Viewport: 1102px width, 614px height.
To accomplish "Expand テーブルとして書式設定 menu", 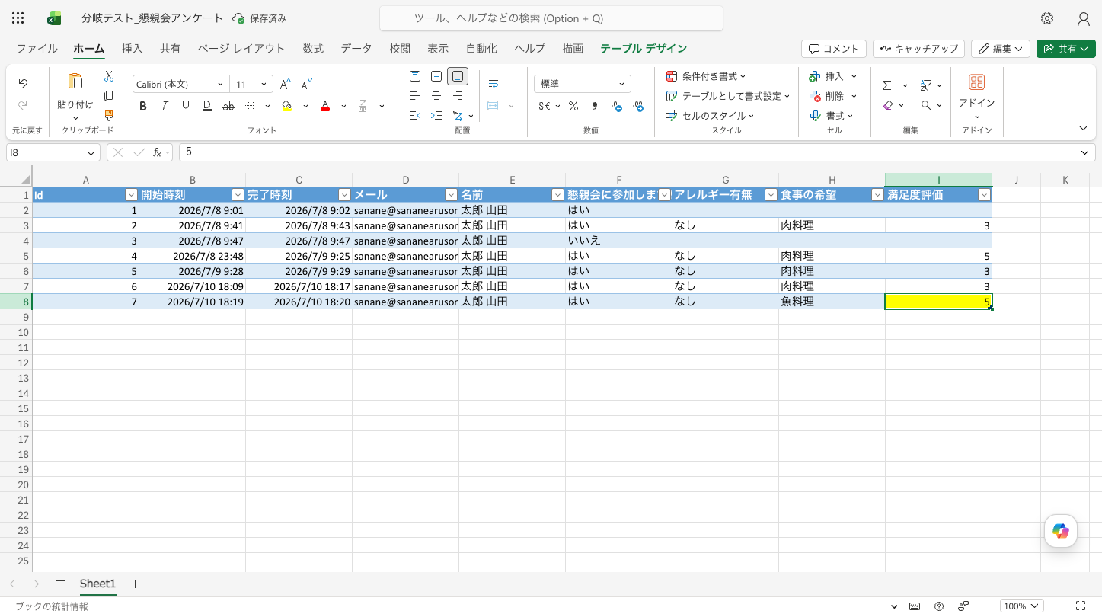I will 728,96.
